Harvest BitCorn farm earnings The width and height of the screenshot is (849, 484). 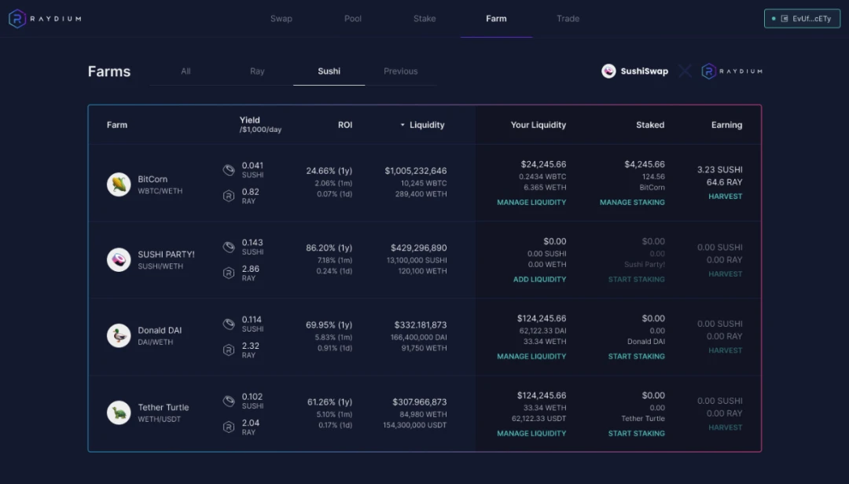(726, 196)
